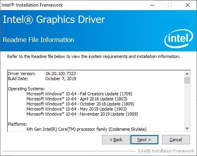
Task: Cancel the graphics driver installation
Action: [176, 140]
